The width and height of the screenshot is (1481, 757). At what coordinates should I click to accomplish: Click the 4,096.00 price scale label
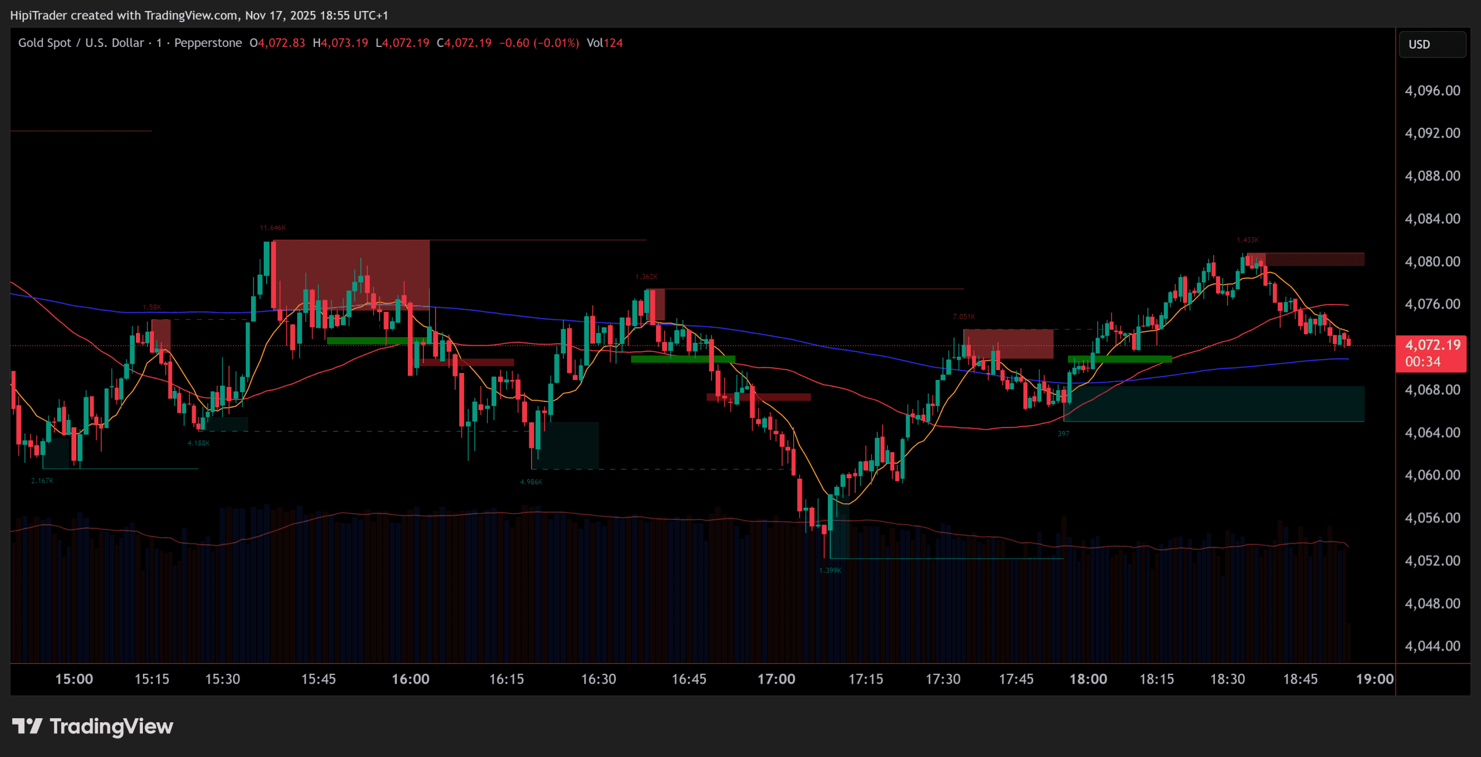pyautogui.click(x=1432, y=91)
